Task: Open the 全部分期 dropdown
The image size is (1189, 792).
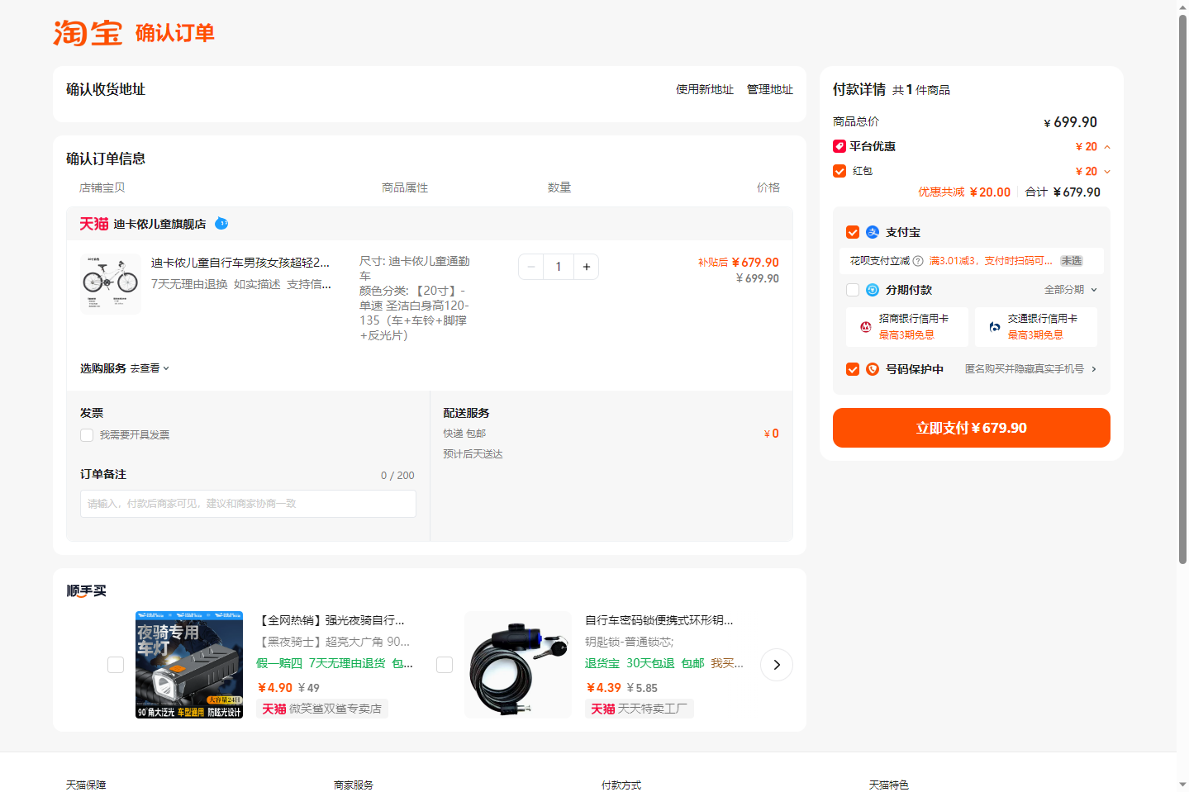Action: [1071, 290]
